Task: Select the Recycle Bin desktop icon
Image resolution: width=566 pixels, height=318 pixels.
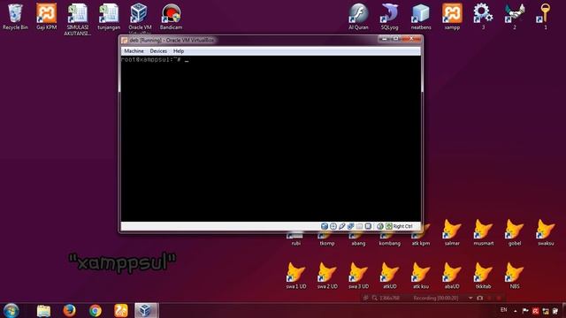Action: (15, 17)
